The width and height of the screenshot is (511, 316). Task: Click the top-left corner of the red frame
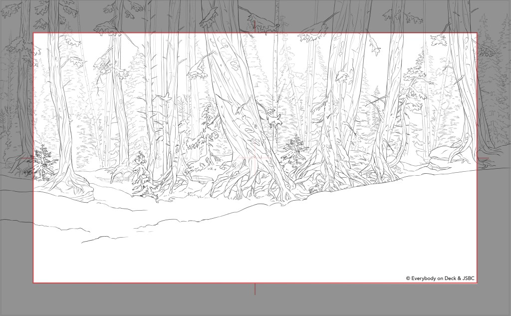(33, 33)
